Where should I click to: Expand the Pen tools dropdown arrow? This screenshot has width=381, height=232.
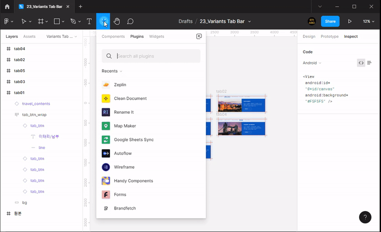pos(80,21)
